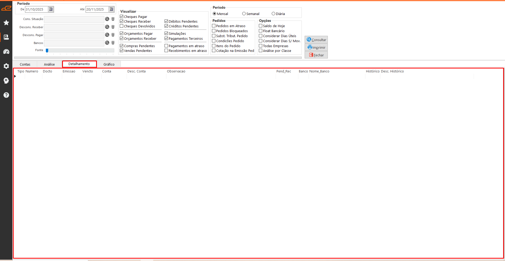Enable the Cheques Devolvidos checkbox
This screenshot has width=505, height=261.
tap(122, 26)
